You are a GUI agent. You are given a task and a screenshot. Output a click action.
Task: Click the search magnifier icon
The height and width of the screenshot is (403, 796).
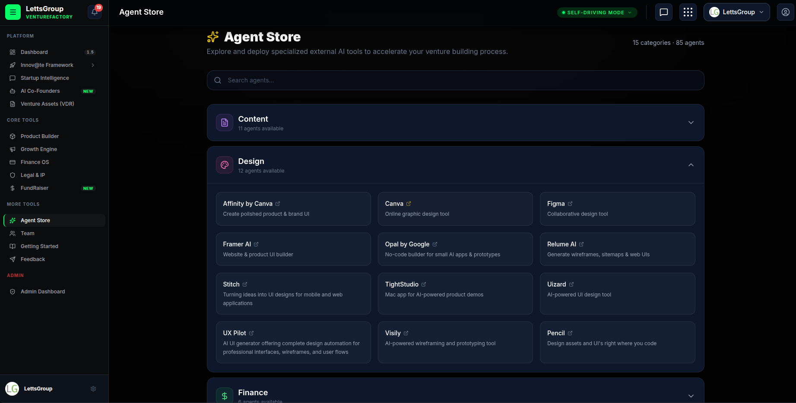pyautogui.click(x=218, y=80)
